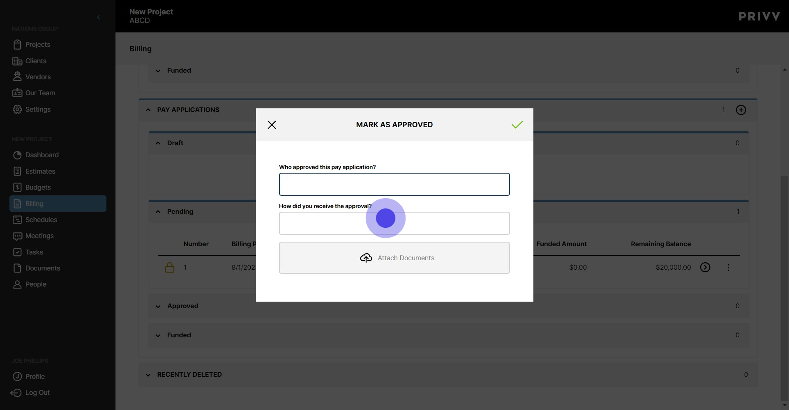Open the Tasks page
The width and height of the screenshot is (789, 410).
click(34, 252)
